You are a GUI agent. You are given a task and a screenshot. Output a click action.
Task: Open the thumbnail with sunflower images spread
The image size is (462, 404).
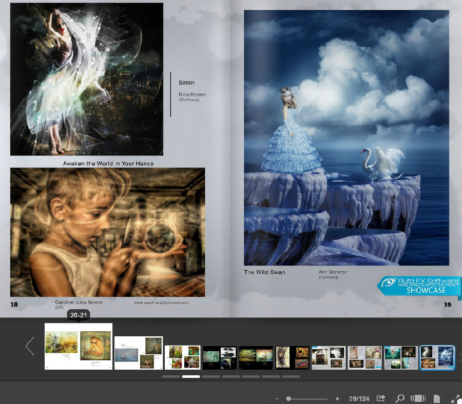coord(292,357)
